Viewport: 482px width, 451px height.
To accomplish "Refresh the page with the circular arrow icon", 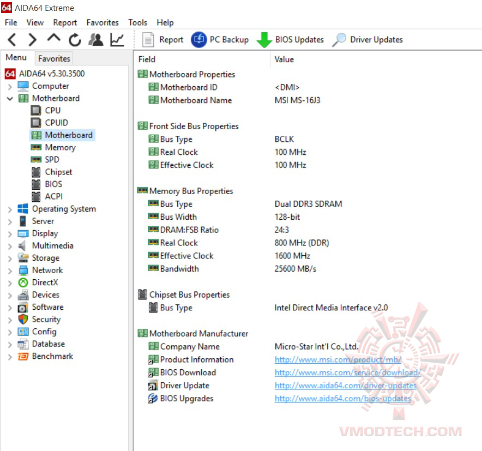I will tap(75, 40).
